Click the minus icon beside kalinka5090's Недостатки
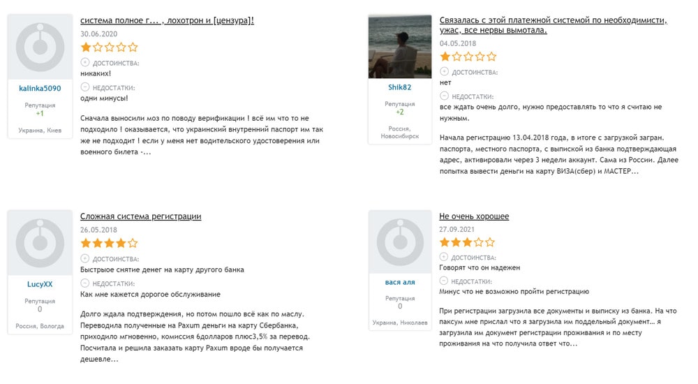This screenshot has height=384, width=698. [x=85, y=87]
